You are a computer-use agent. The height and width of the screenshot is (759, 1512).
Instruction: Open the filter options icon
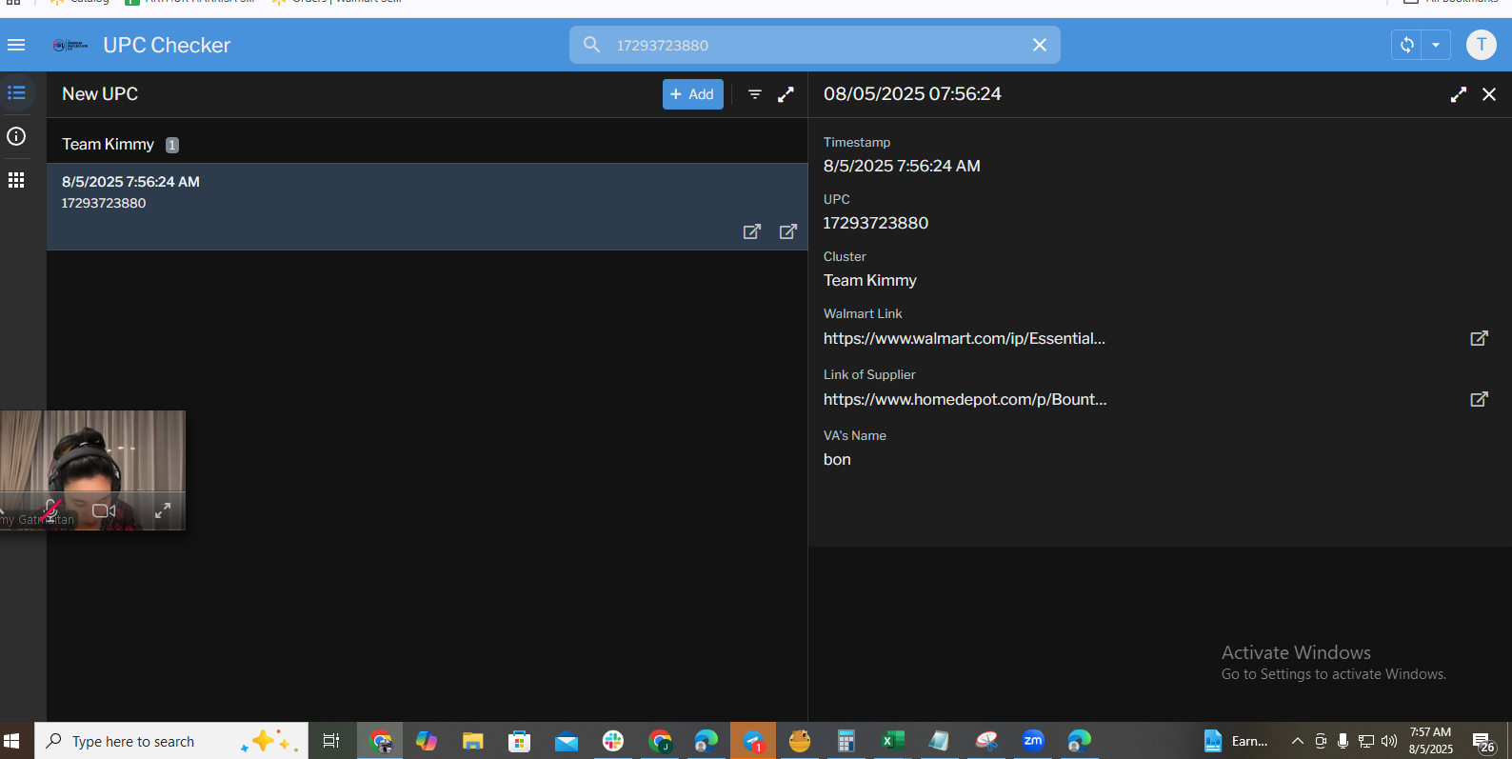[x=754, y=94]
